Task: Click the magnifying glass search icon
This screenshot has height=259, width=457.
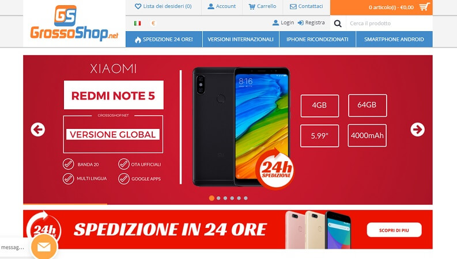Action: click(338, 24)
